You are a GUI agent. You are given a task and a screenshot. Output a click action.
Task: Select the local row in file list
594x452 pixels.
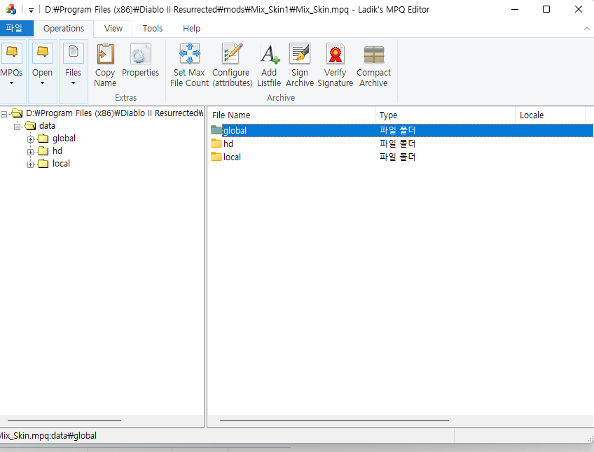click(x=401, y=157)
